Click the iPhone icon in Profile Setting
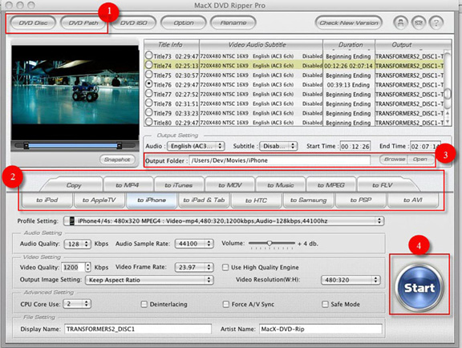The image size is (462, 348). point(71,221)
